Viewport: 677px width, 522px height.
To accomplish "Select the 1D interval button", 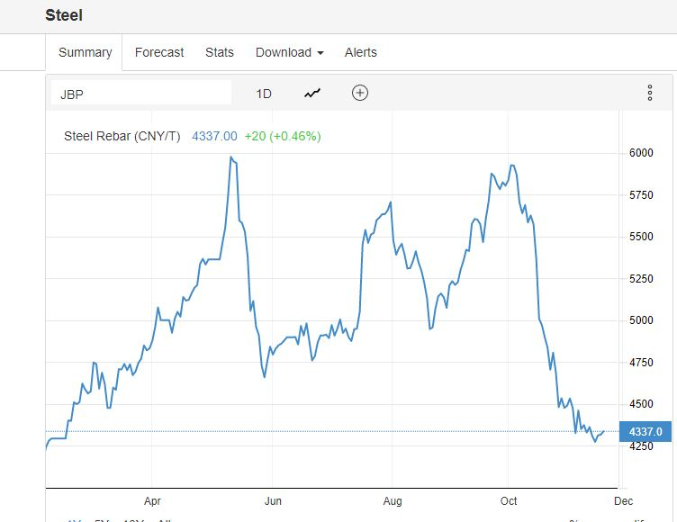I will click(264, 94).
